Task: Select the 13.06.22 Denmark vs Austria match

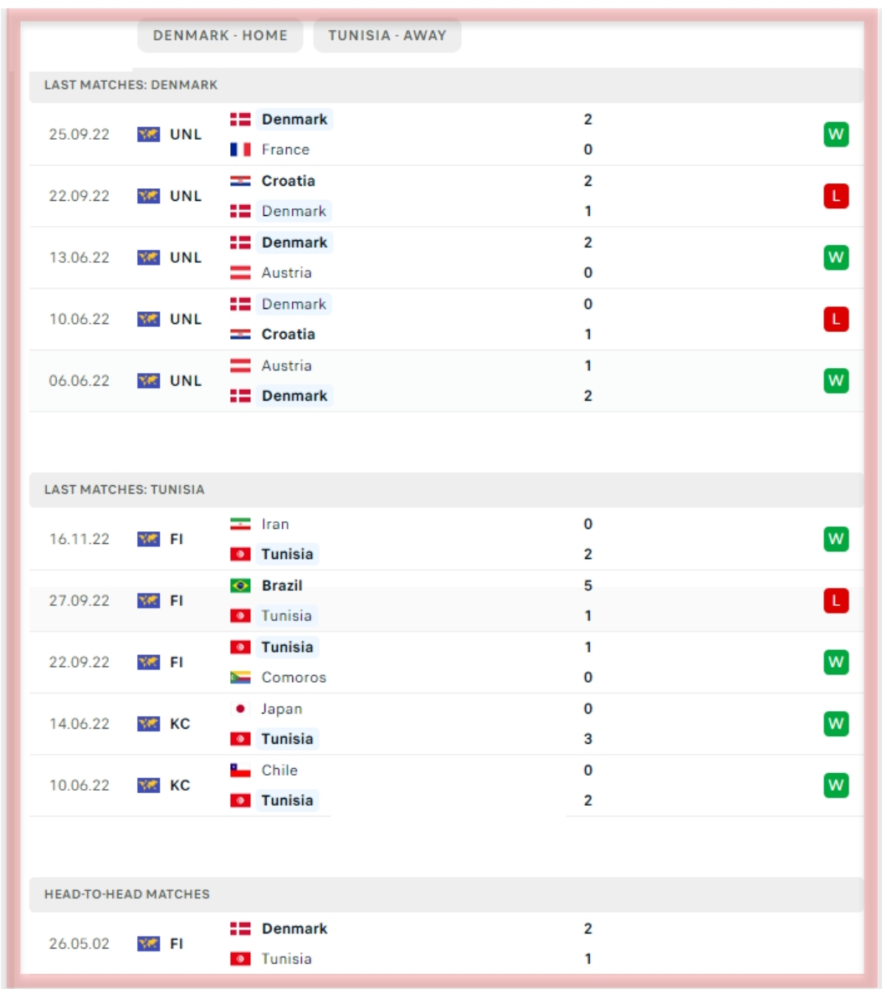Action: [x=418, y=258]
